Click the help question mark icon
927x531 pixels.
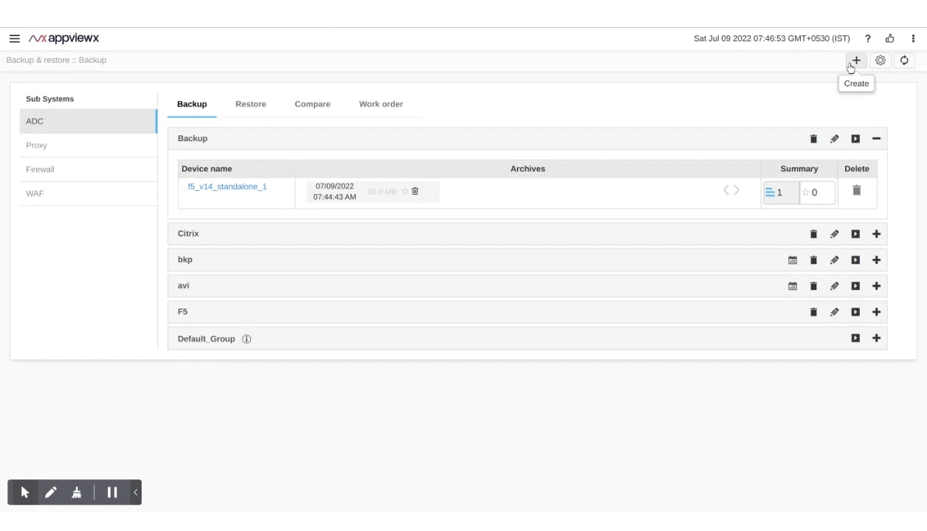pyautogui.click(x=868, y=38)
